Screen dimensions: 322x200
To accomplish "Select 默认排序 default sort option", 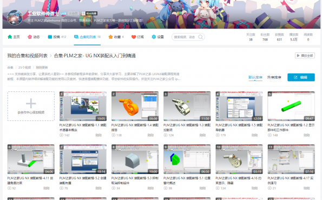I will click(255, 77).
